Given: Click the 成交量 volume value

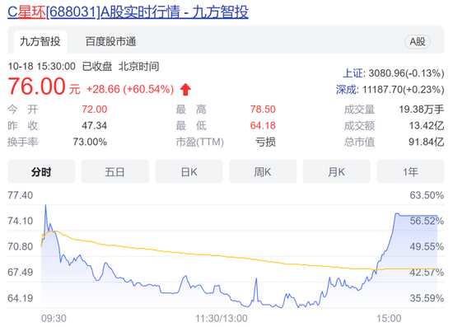Looking at the screenshot, I should (x=422, y=110).
